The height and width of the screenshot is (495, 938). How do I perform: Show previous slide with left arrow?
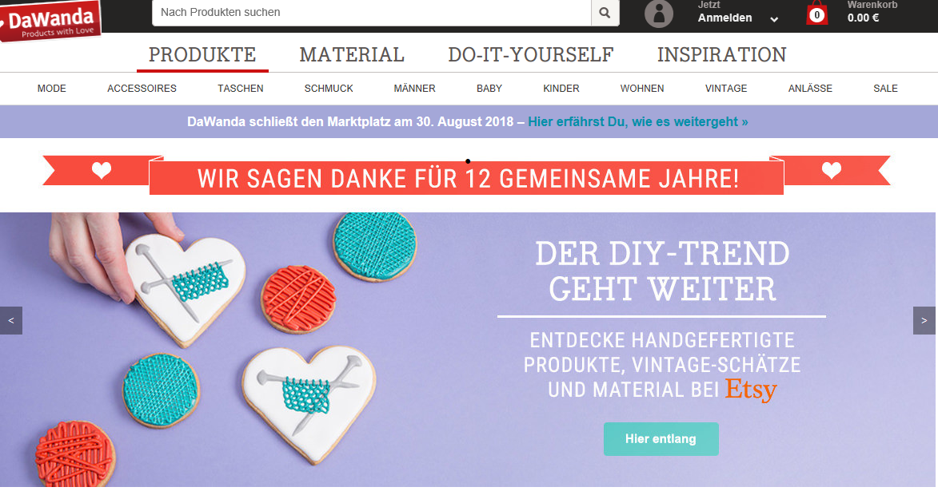click(10, 321)
